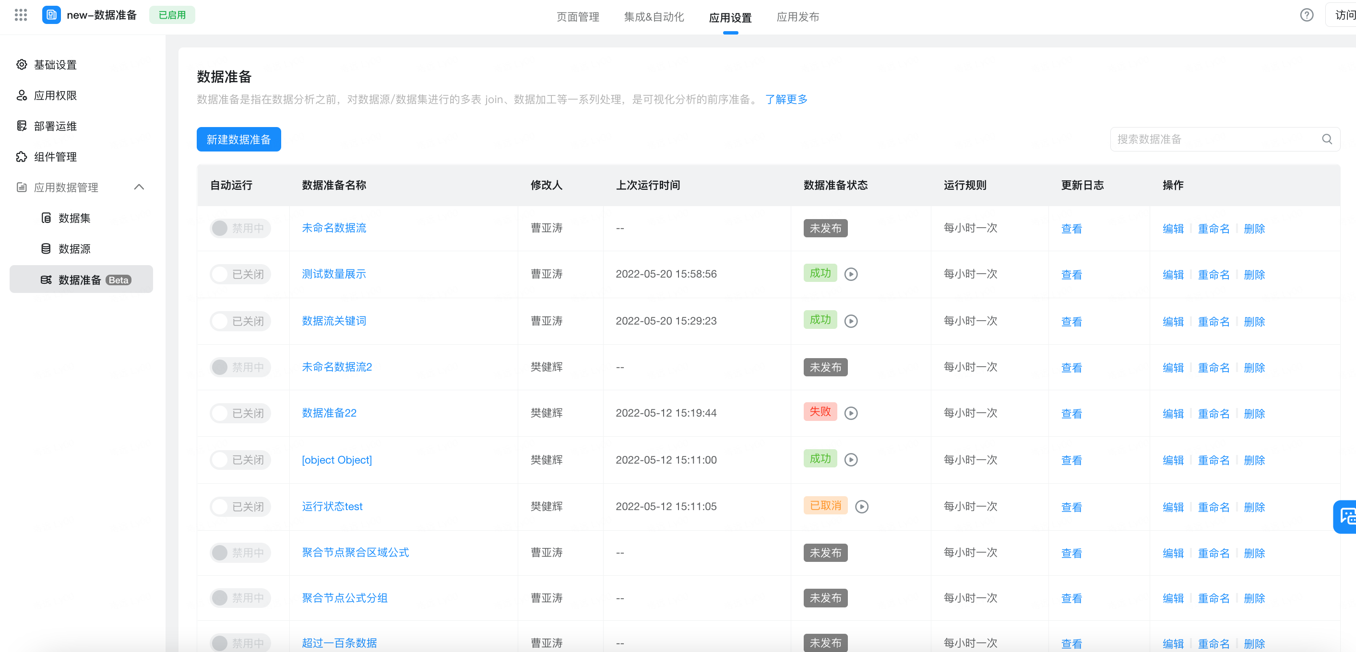Open the app launcher grid icon

21,15
